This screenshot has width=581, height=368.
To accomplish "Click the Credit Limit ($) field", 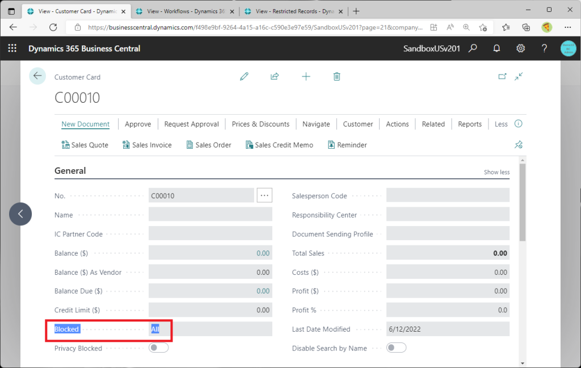I will pyautogui.click(x=210, y=310).
